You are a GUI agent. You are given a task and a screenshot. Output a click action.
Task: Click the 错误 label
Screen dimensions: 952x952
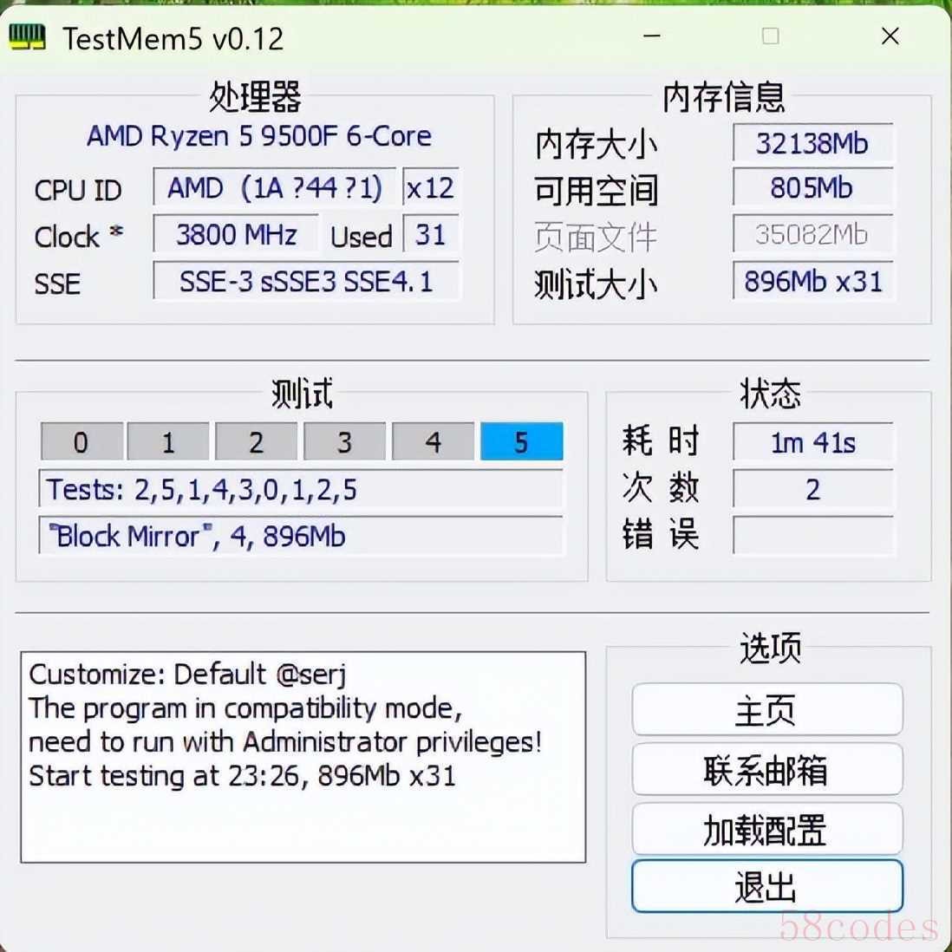click(661, 534)
